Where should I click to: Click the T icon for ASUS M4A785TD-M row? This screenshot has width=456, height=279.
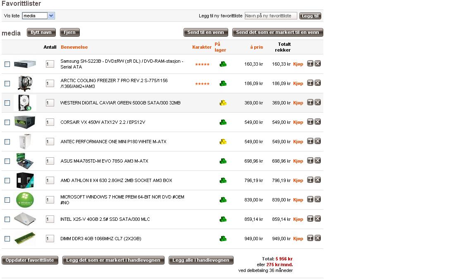pyautogui.click(x=310, y=161)
